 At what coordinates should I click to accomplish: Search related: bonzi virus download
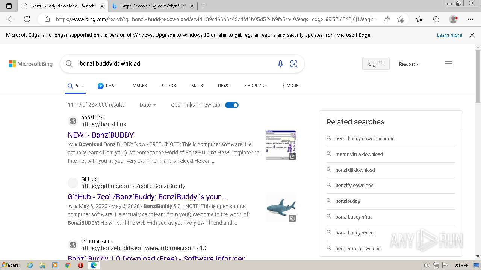coord(358,248)
